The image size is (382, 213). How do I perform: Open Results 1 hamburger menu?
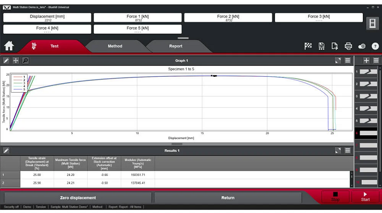coord(348,151)
